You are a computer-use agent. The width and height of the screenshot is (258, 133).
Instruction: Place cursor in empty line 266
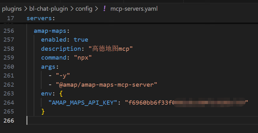[142, 120]
